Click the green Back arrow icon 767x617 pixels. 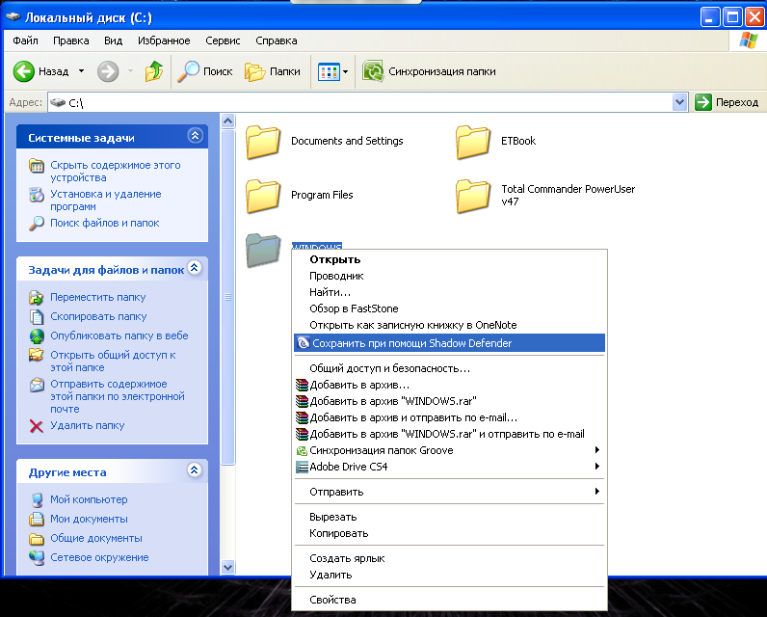(x=23, y=71)
